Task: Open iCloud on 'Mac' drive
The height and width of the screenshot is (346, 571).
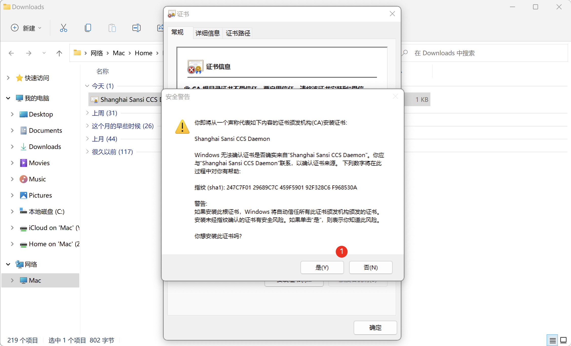Action: (x=49, y=228)
